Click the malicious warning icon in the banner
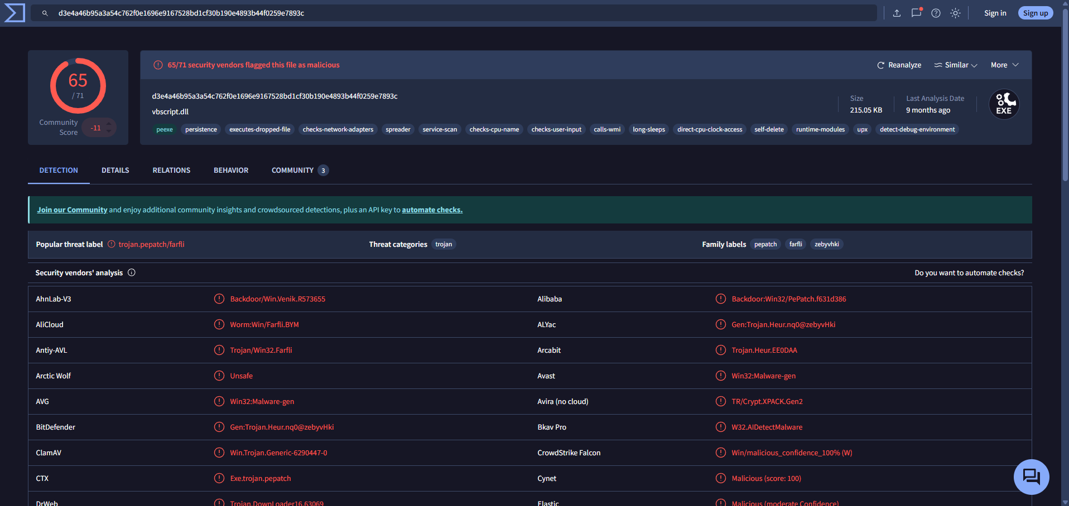 coord(158,65)
